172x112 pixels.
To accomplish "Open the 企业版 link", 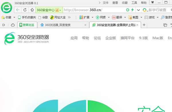I will coord(111,38).
